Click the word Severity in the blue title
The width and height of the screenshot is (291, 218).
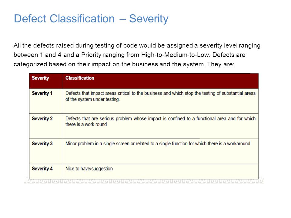tap(149, 19)
